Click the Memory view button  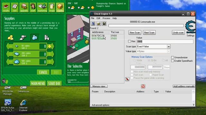99,86
